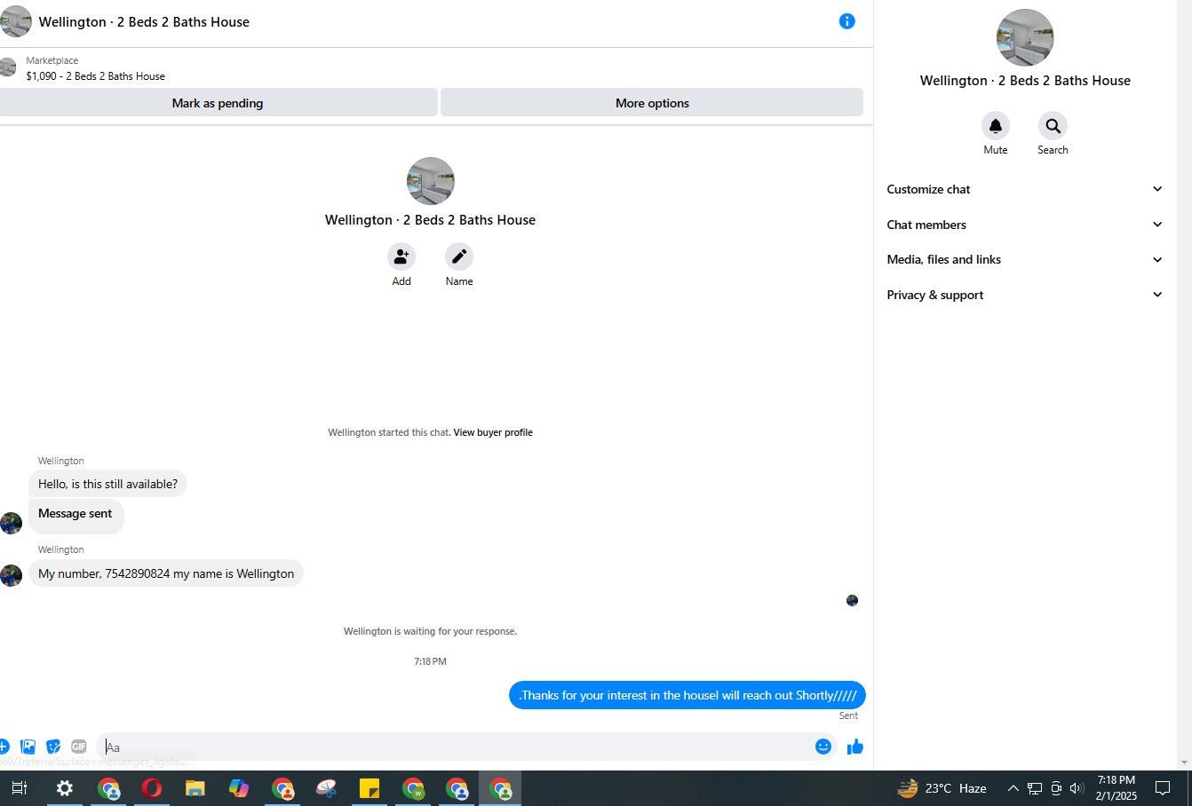Click More options button
Image resolution: width=1192 pixels, height=806 pixels.
point(652,103)
